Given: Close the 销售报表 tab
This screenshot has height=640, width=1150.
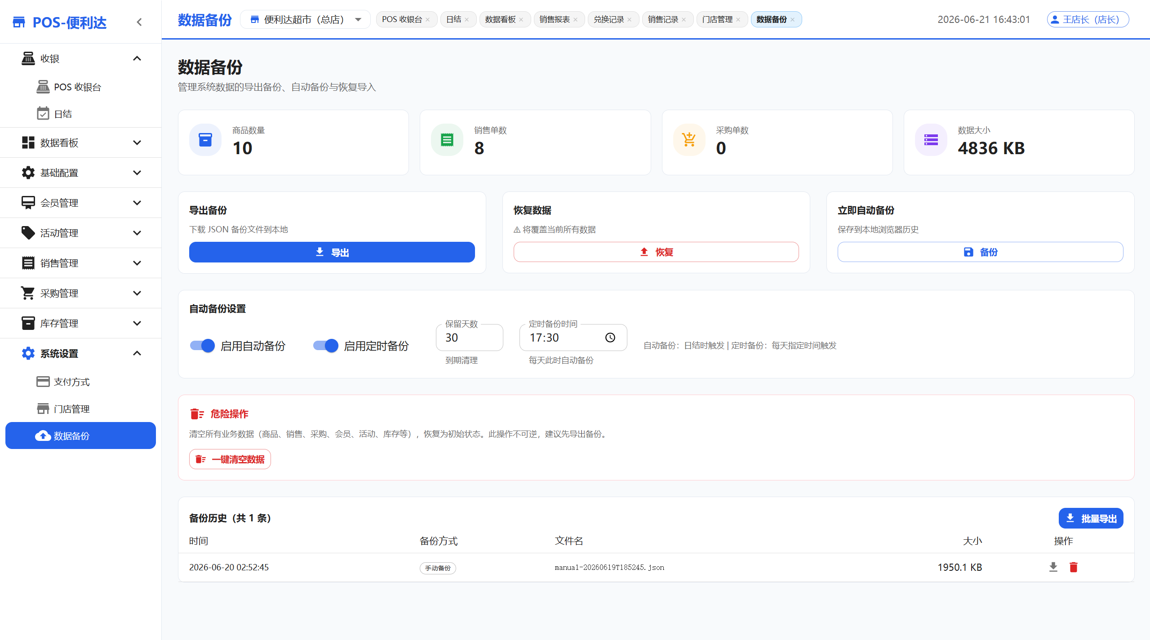Looking at the screenshot, I should [x=576, y=20].
